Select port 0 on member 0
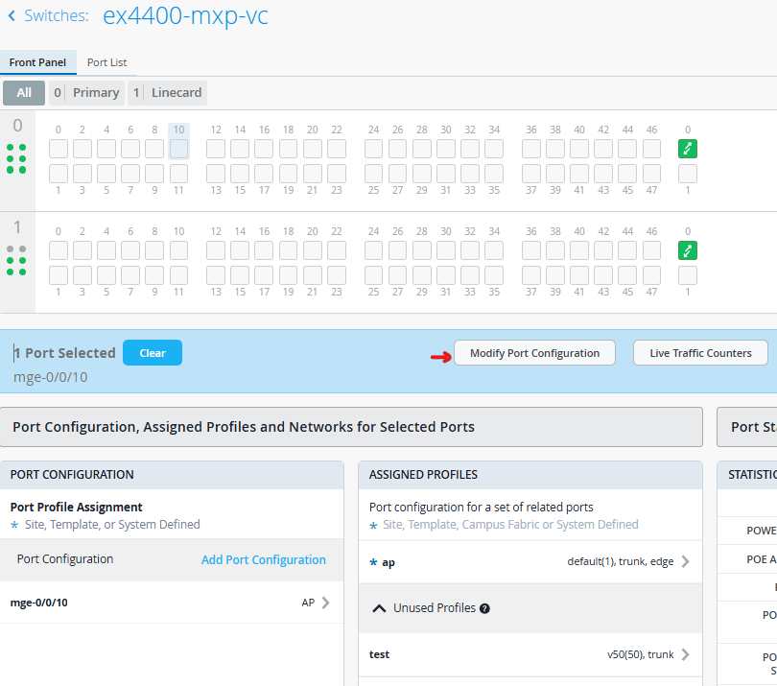The image size is (777, 686). (x=59, y=149)
